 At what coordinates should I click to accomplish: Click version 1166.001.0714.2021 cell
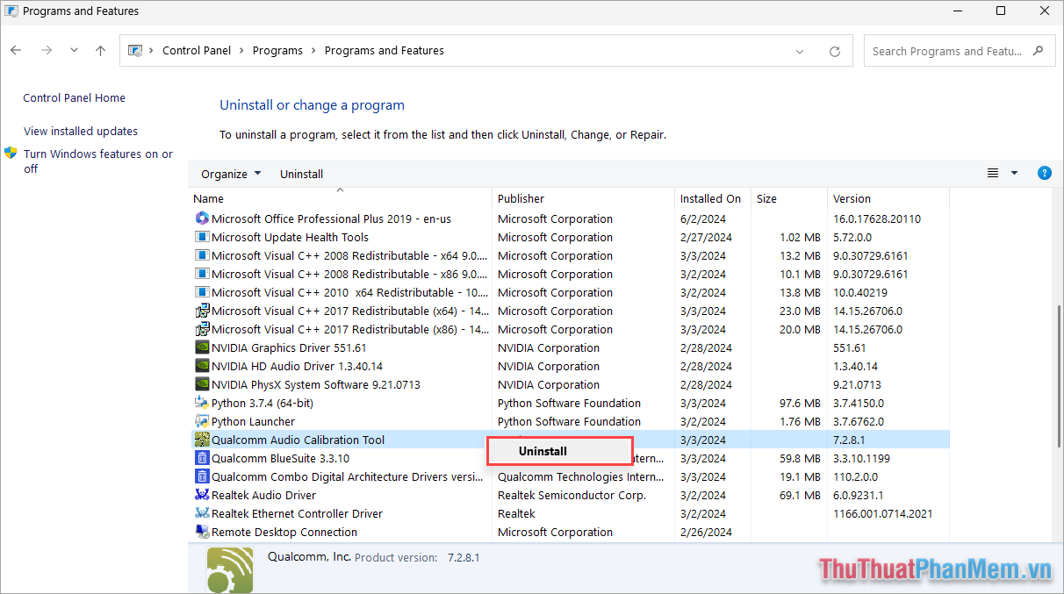click(882, 513)
